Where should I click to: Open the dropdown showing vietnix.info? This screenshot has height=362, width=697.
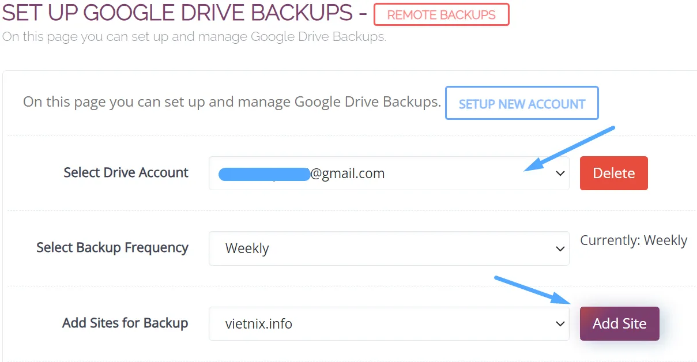389,324
